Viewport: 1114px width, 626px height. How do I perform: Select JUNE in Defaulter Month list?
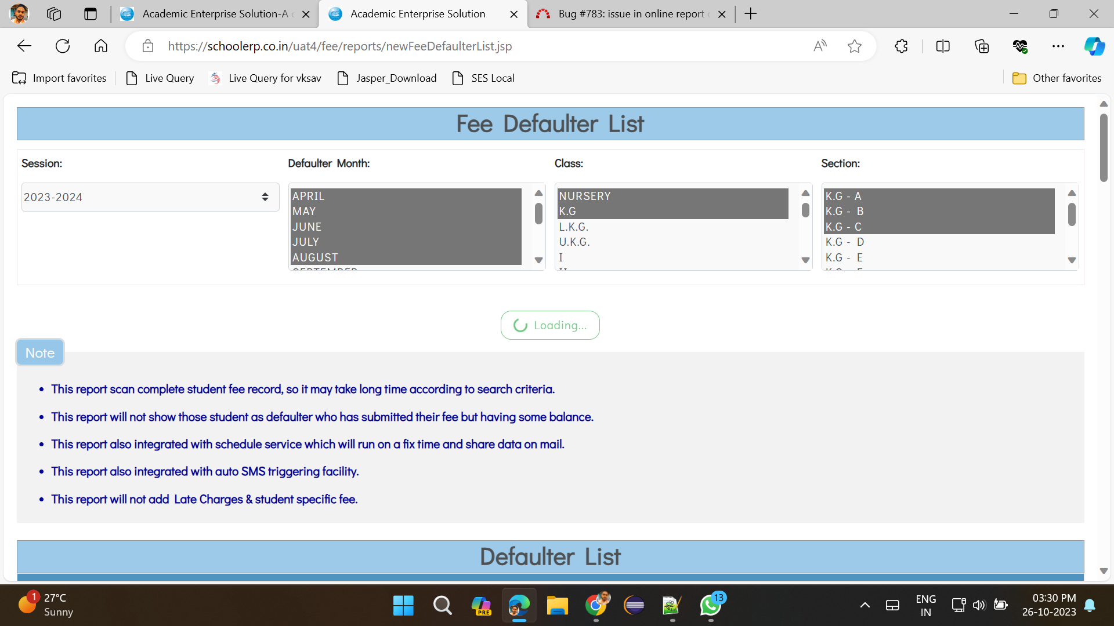tap(307, 227)
